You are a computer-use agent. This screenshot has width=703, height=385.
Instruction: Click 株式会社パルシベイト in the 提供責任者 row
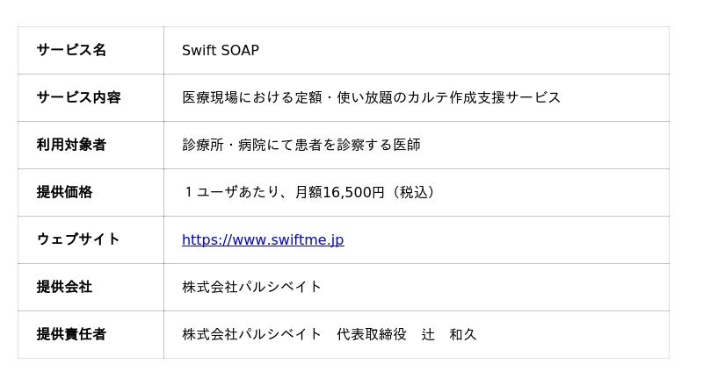pyautogui.click(x=252, y=334)
